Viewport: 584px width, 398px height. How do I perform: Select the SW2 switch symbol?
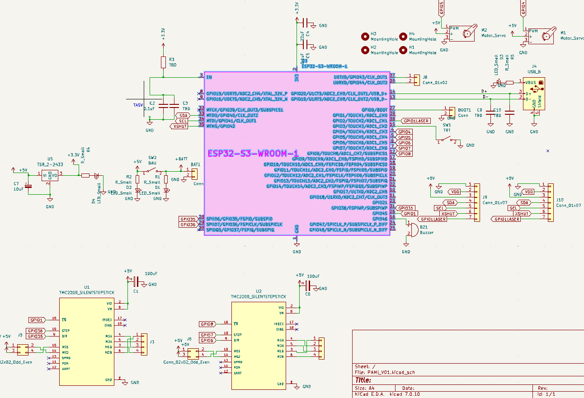(x=152, y=171)
